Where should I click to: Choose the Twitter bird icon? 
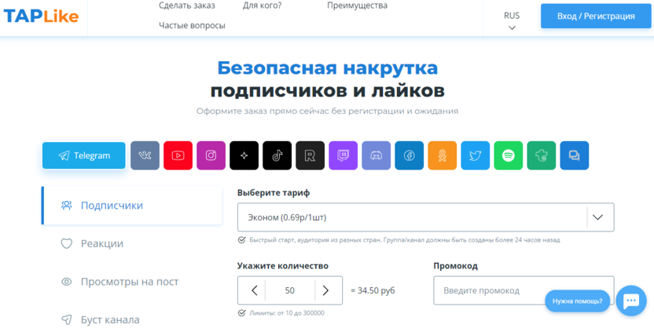476,155
